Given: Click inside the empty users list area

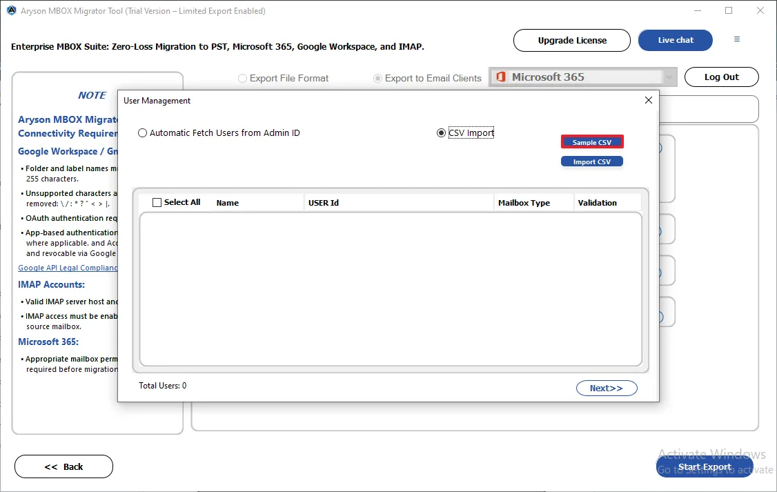Looking at the screenshot, I should 391,289.
